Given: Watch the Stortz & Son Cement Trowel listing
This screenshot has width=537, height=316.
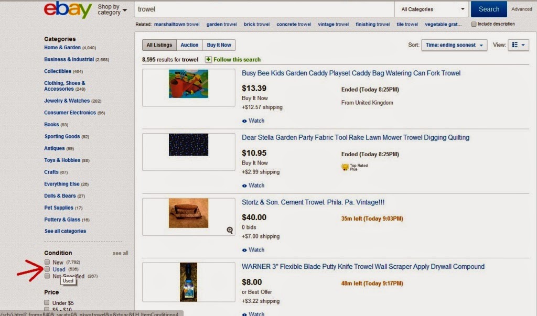Looking at the screenshot, I should pos(253,250).
